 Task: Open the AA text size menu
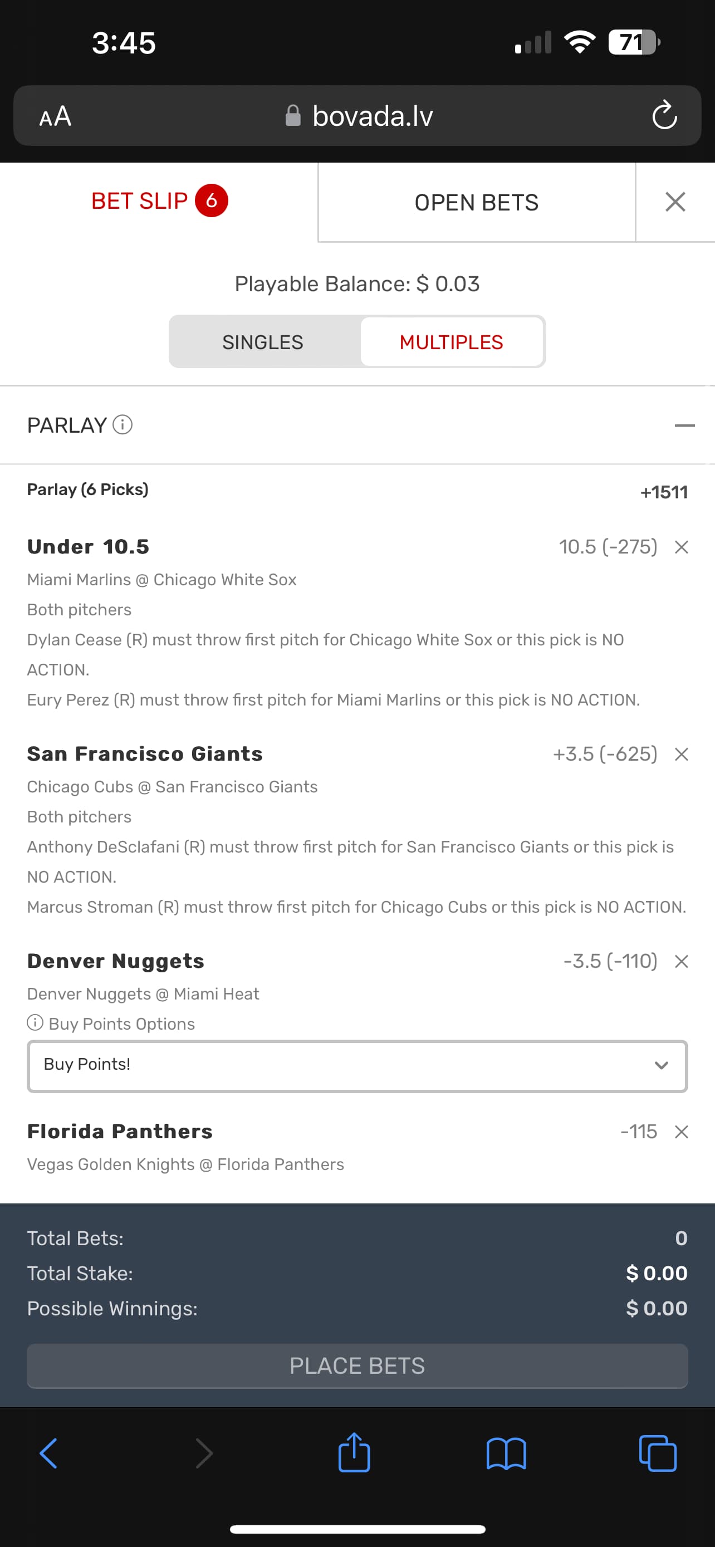click(x=55, y=116)
